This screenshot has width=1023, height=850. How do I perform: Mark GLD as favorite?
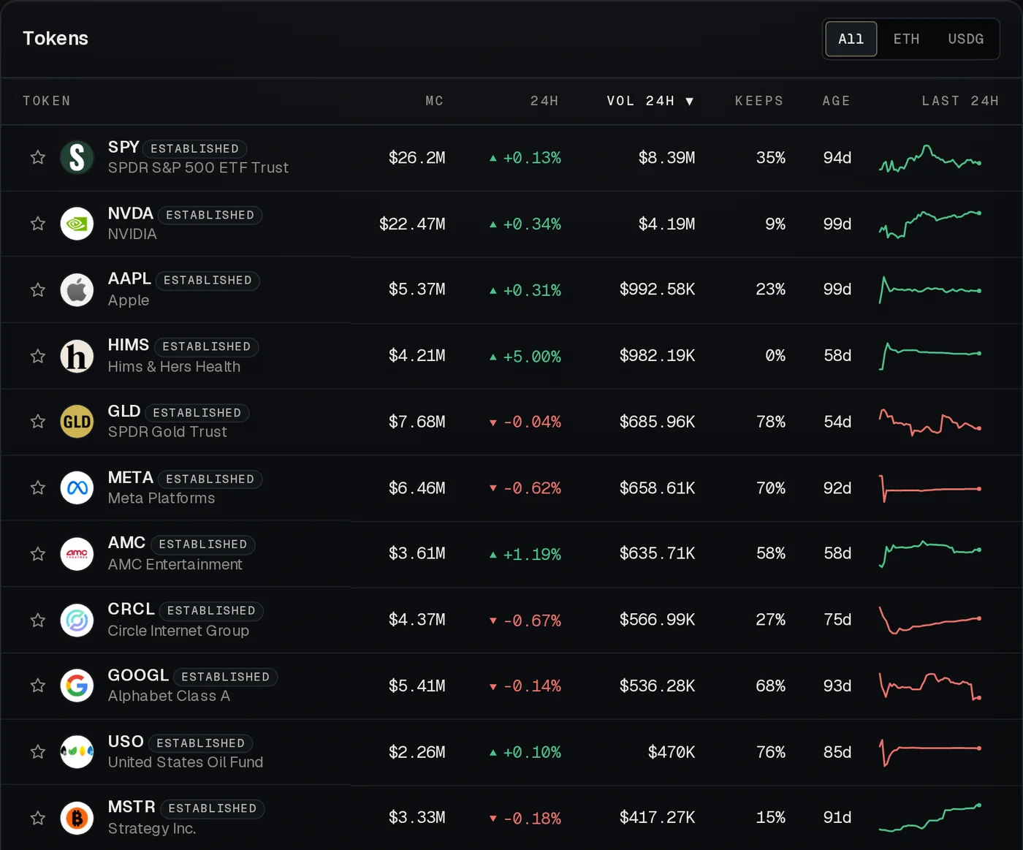point(38,422)
